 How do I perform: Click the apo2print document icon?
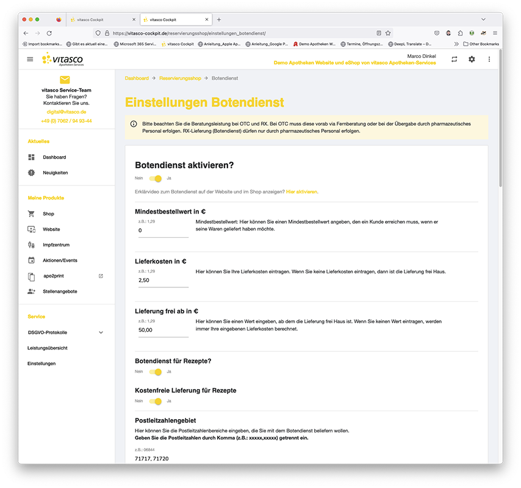point(31,276)
